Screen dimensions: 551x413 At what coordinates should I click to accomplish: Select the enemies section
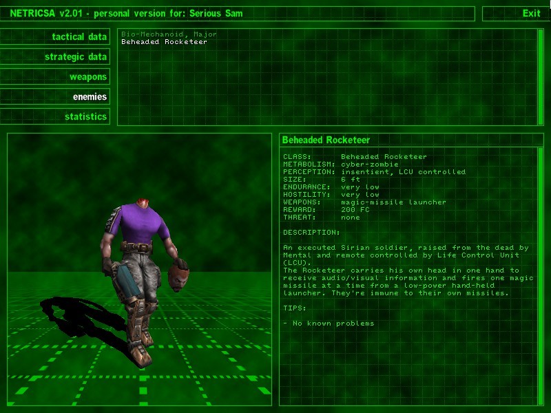(55, 96)
